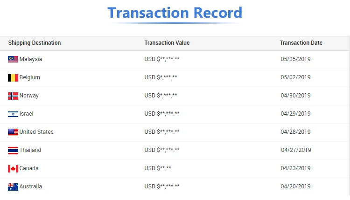
Task: Click the Belgium flag icon
Action: pos(13,78)
